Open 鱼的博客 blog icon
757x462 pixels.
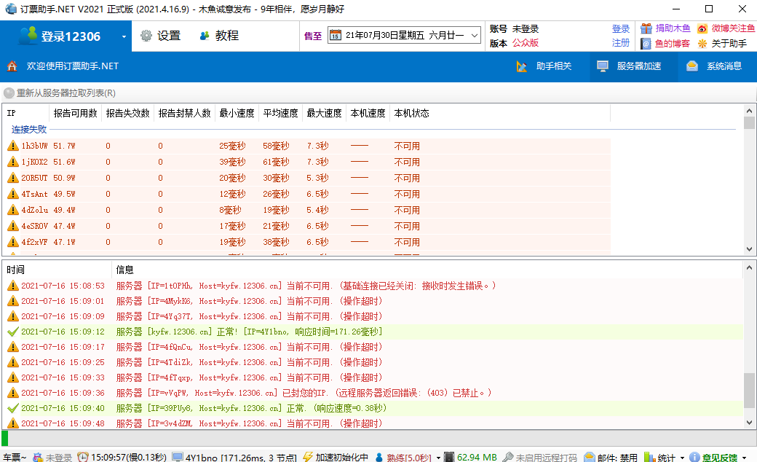pos(646,44)
